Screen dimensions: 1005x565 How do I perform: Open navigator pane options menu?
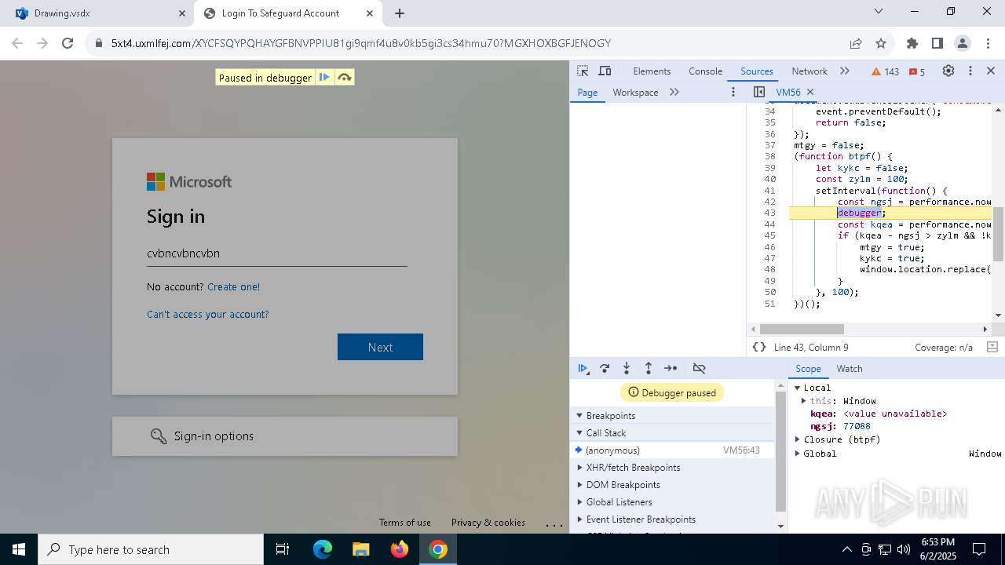point(733,92)
